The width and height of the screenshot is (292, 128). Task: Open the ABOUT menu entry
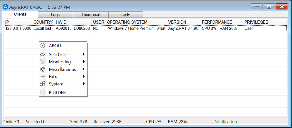63,46
